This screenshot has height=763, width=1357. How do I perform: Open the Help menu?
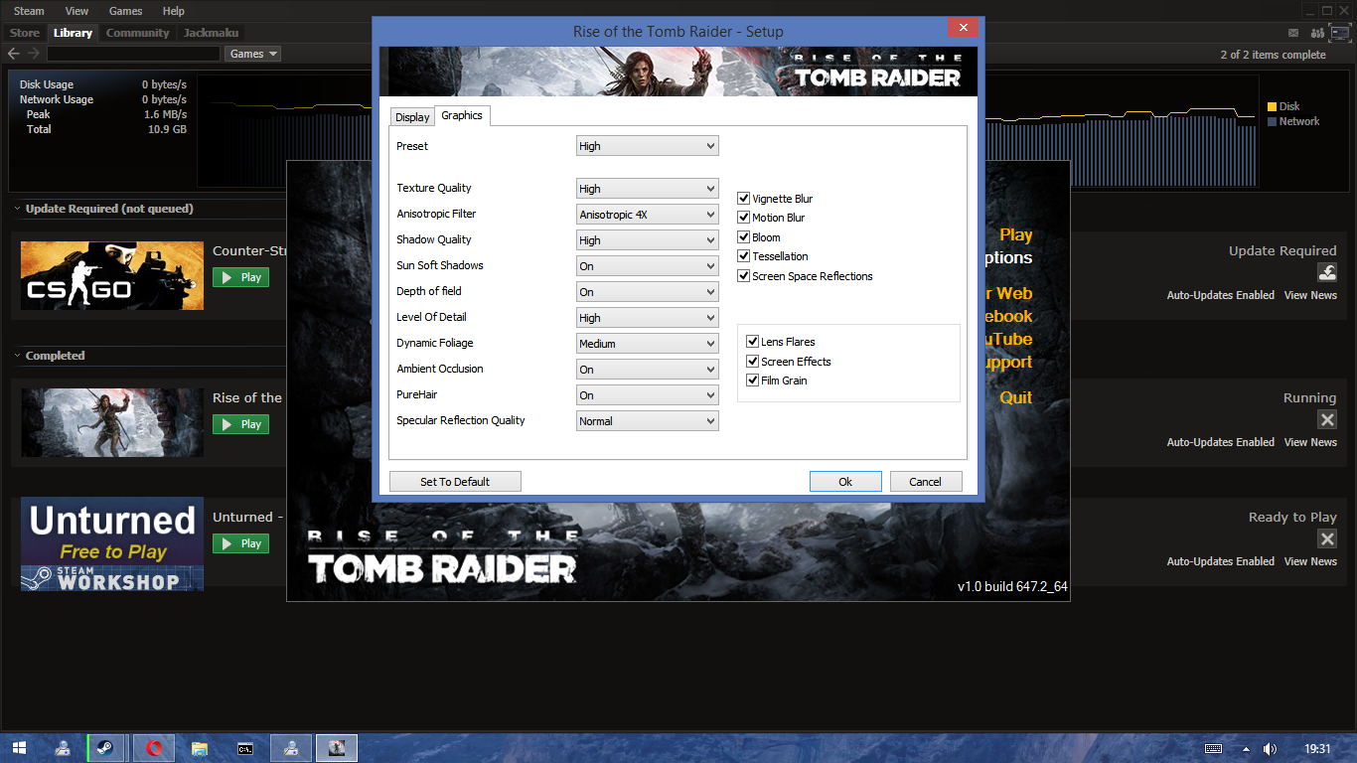173,11
